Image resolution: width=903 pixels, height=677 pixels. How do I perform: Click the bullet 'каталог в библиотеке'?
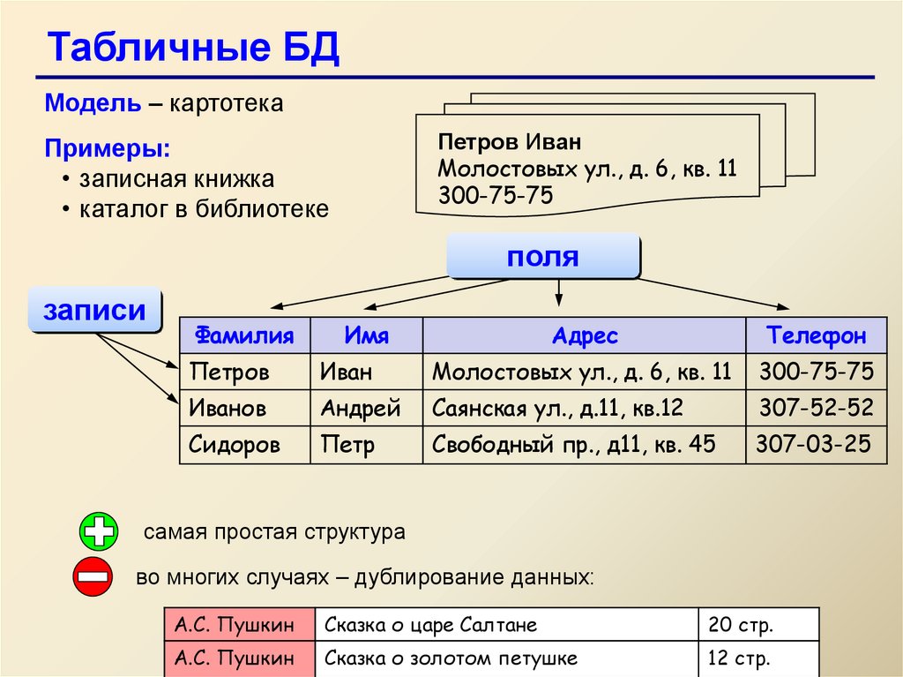[x=204, y=209]
